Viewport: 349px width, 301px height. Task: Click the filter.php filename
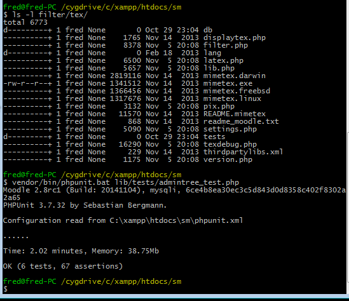226,45
